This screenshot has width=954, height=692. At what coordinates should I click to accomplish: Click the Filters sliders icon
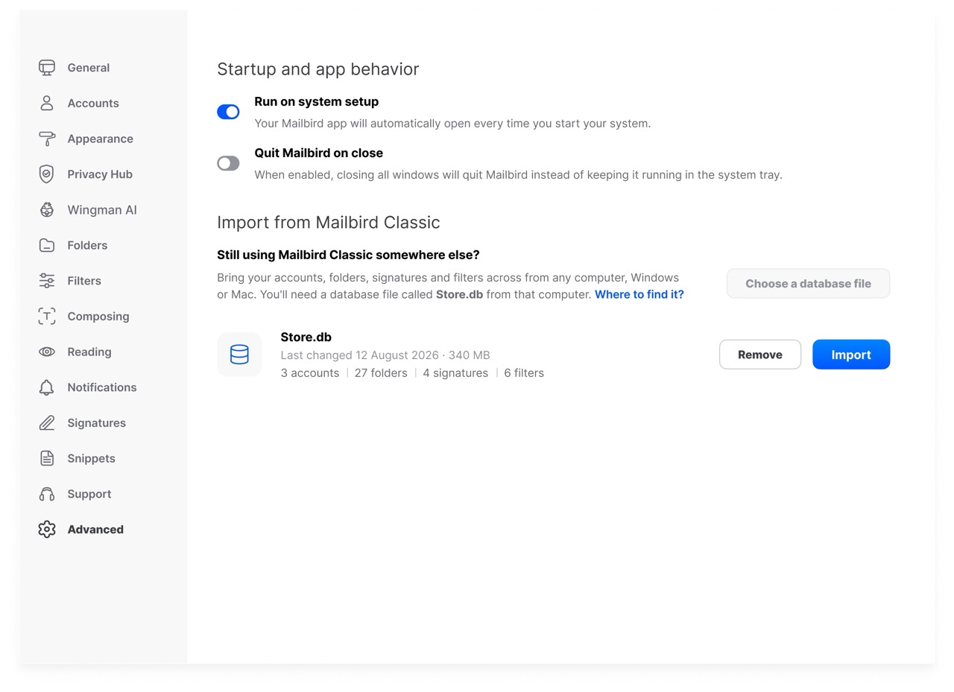click(x=47, y=281)
